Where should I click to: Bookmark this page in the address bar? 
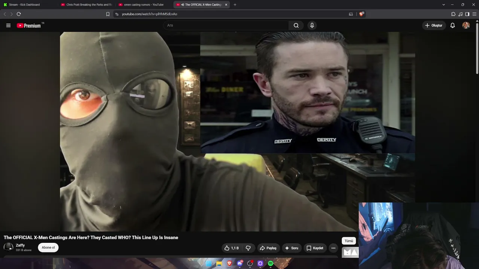point(108,14)
